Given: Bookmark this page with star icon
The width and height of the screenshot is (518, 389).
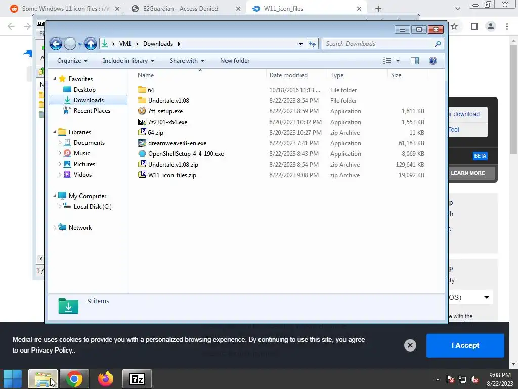Looking at the screenshot, I should [455, 26].
